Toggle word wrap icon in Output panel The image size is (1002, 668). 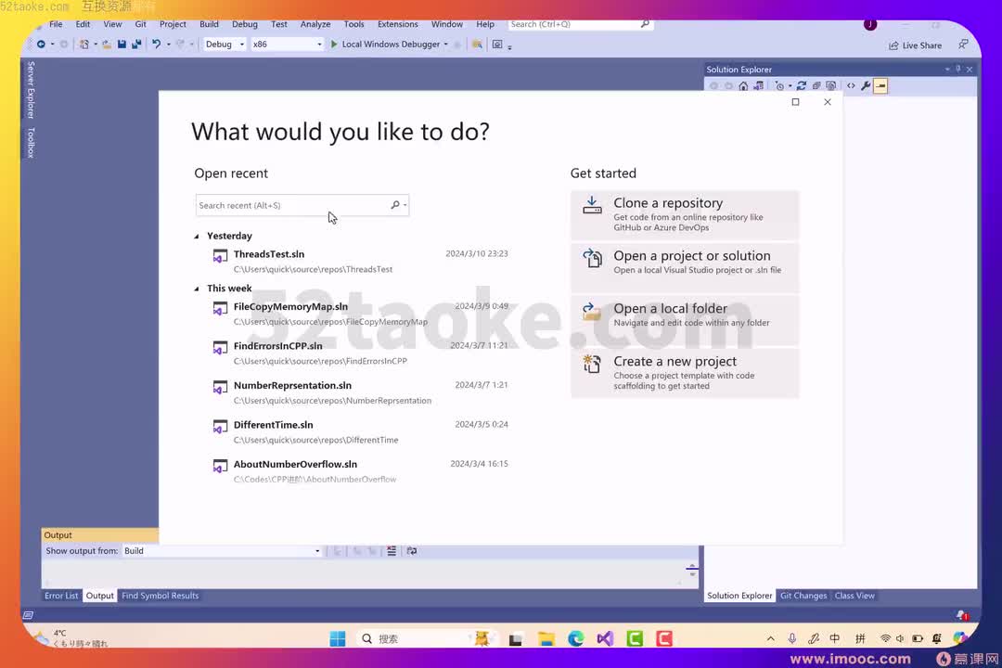click(x=412, y=550)
